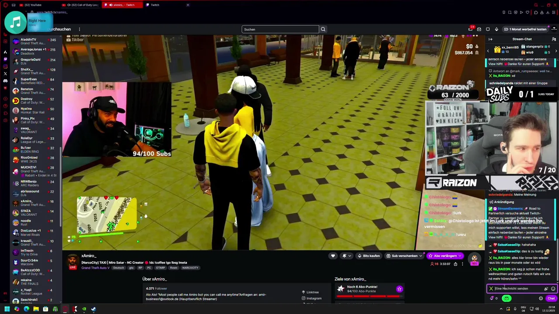
Task: Open the user avatar menu at top right
Action: 554,29
